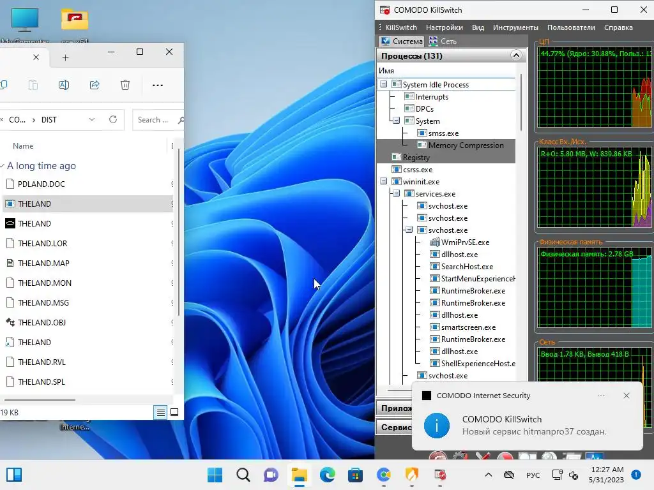Screen dimensions: 654x490
Task: Switch File Explorer to large thumbnails view
Action: pos(174,413)
